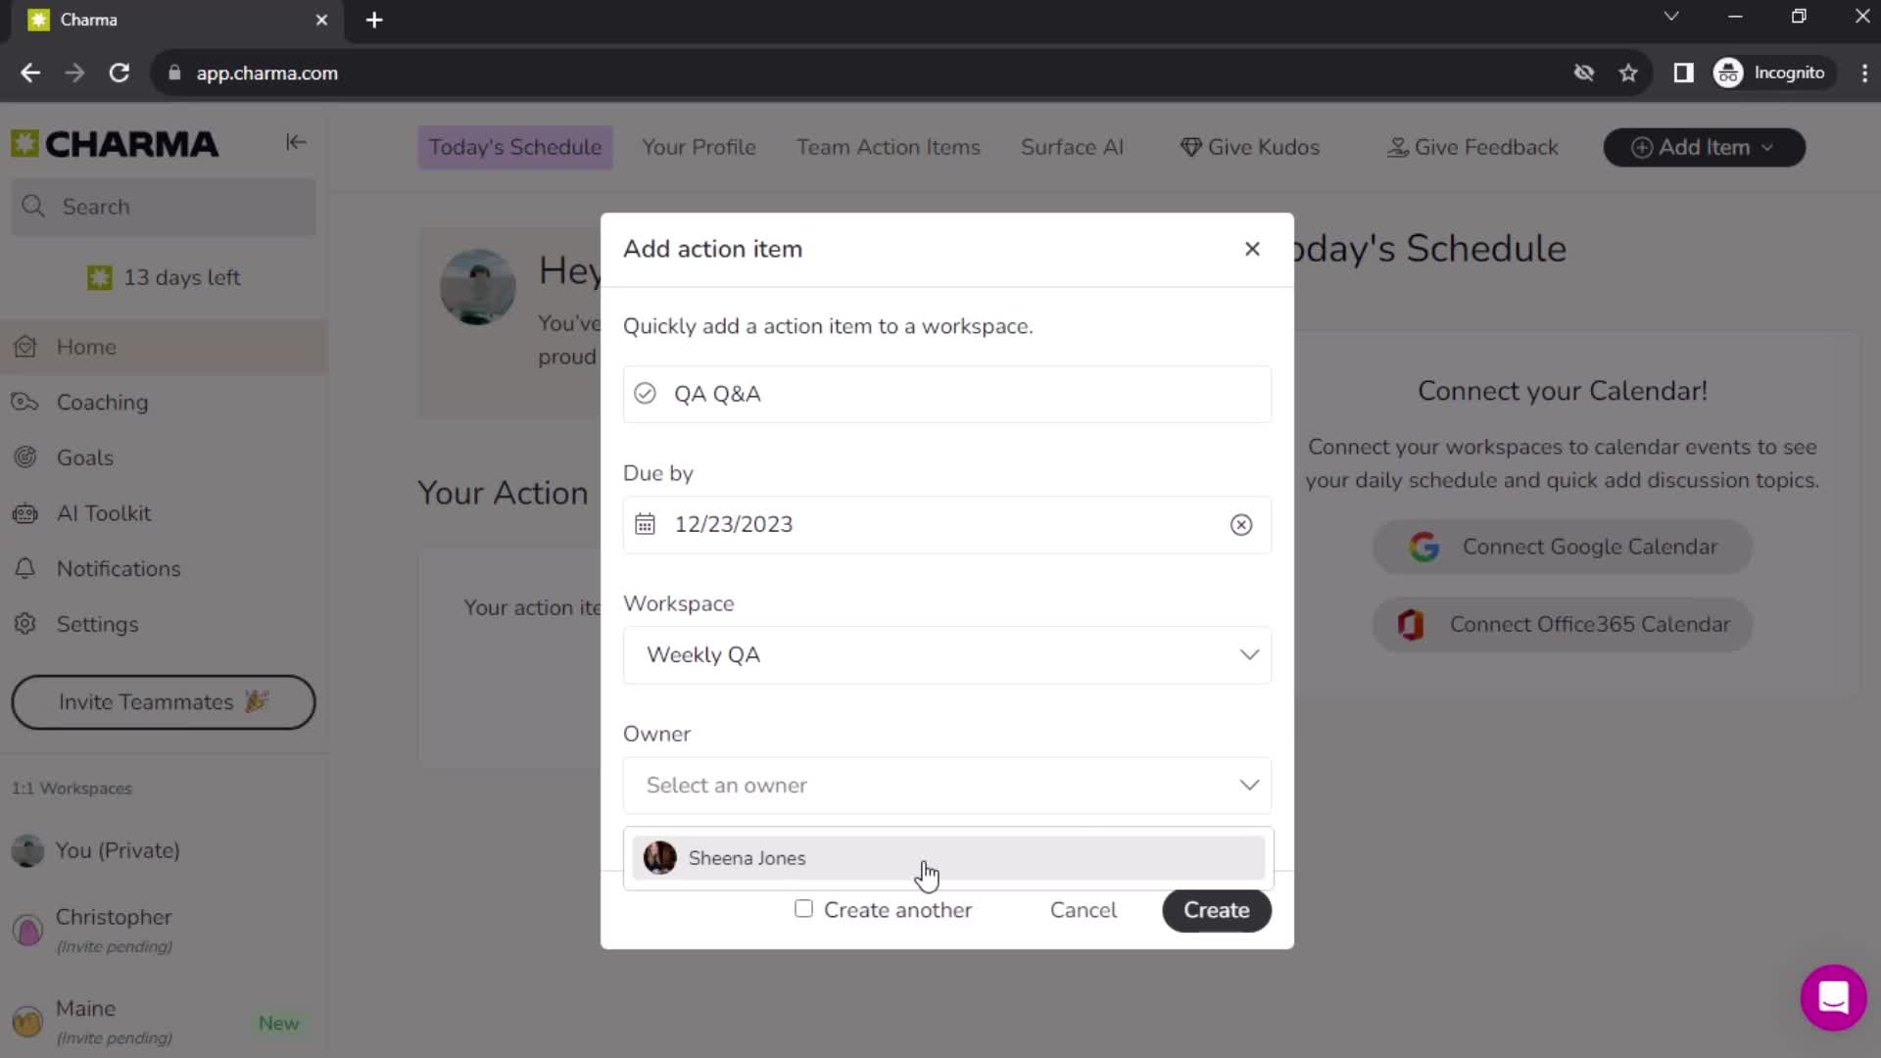Click the Create button to submit

click(1216, 909)
